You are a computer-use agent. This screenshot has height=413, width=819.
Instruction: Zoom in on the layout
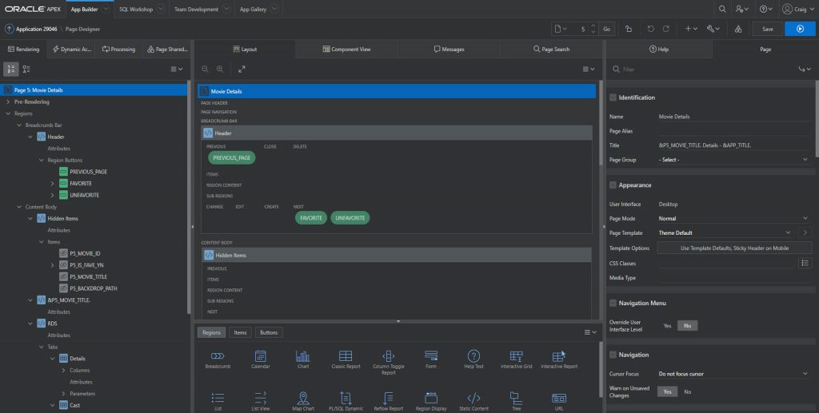click(x=220, y=69)
